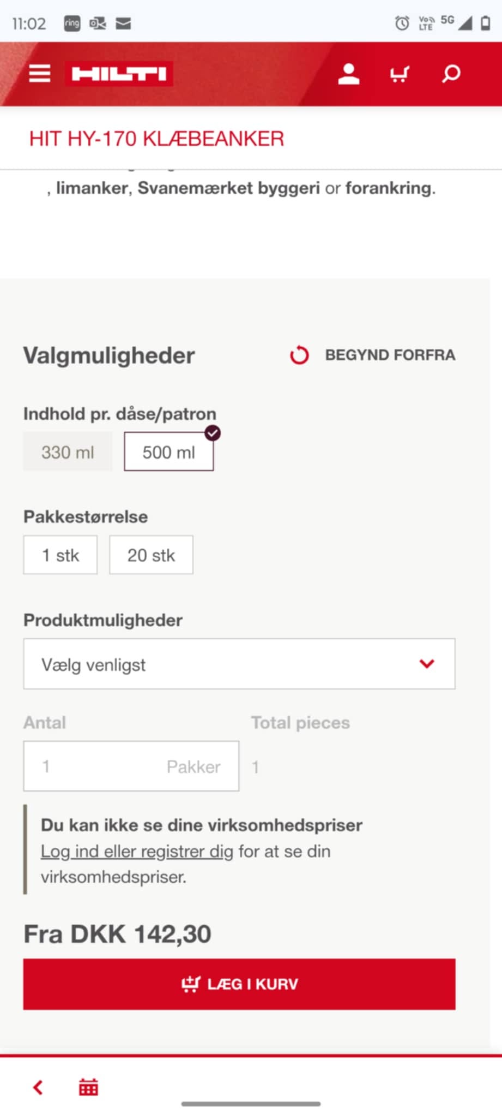Tap the Hilti logo
The image size is (502, 1118).
click(119, 74)
